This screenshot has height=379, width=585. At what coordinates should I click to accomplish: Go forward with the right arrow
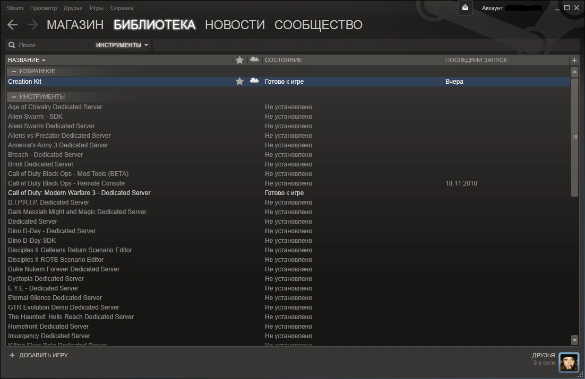pyautogui.click(x=32, y=24)
